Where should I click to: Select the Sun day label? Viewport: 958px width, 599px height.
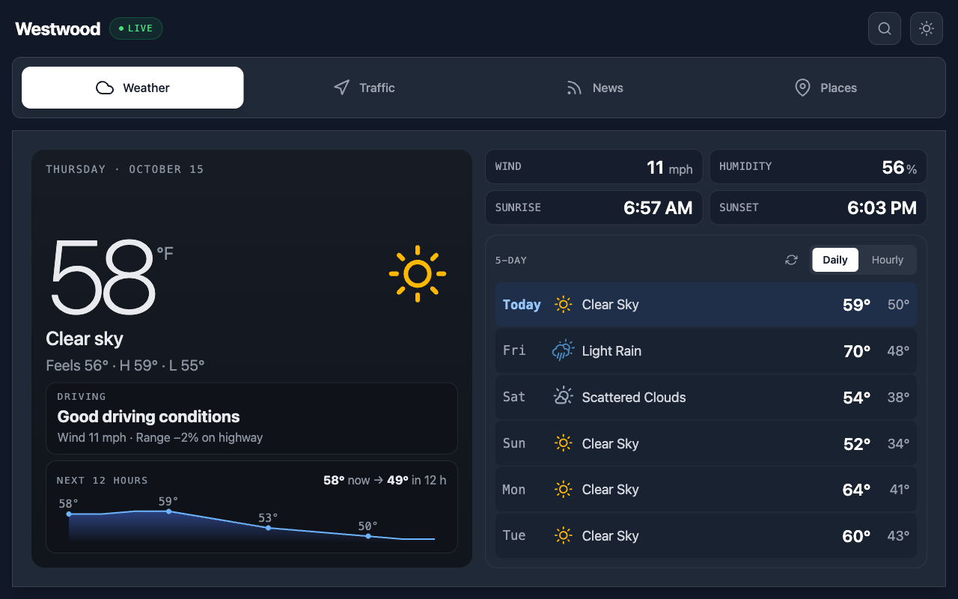514,443
